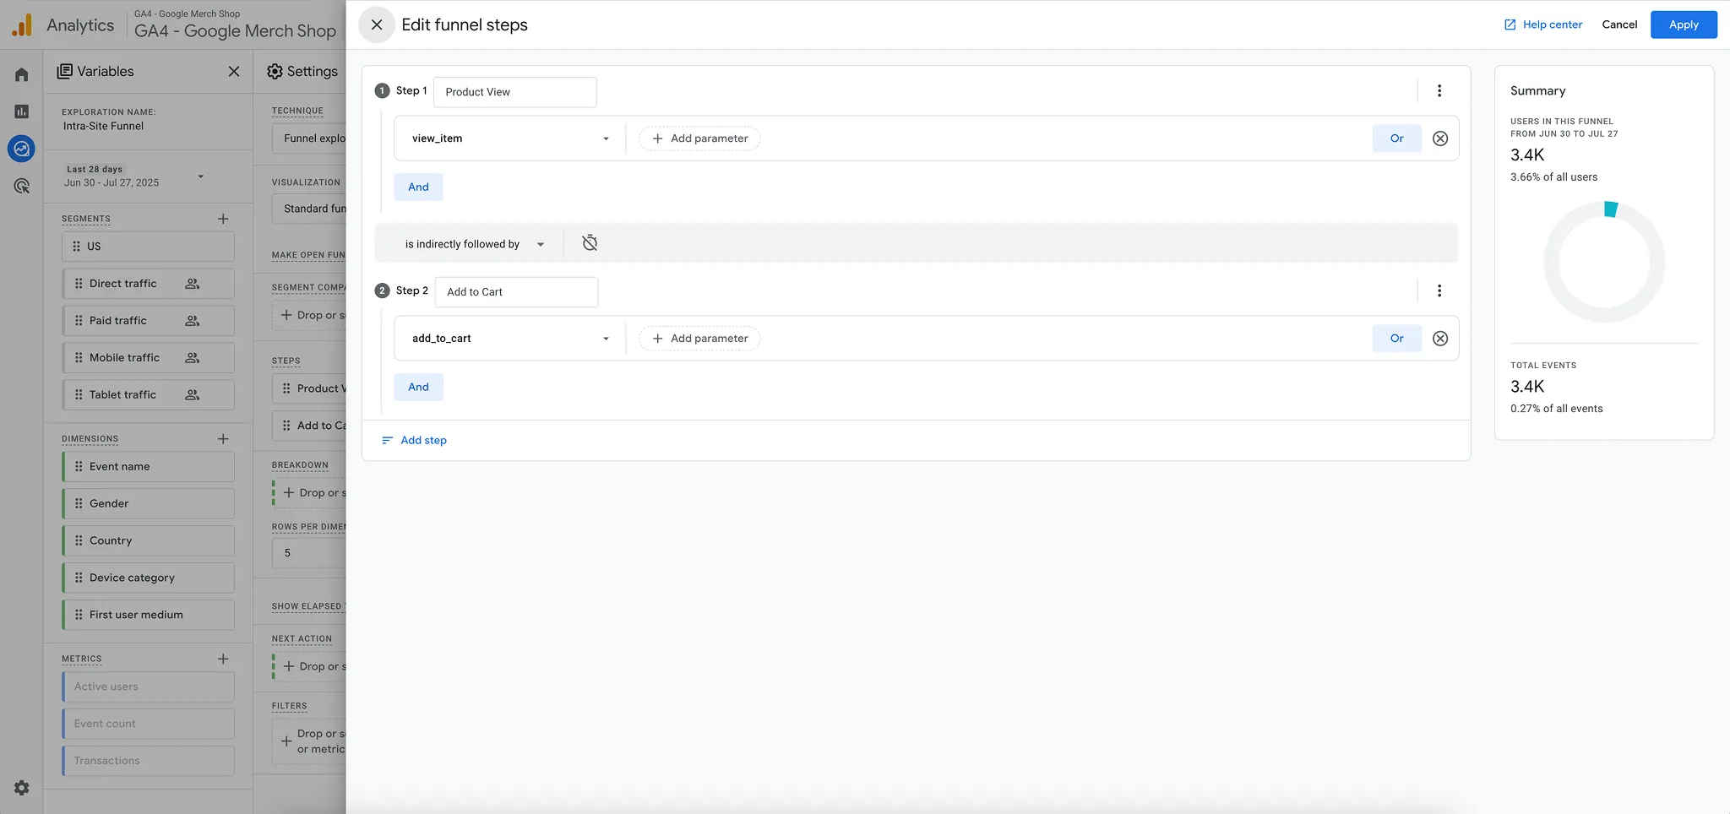The width and height of the screenshot is (1730, 814).
Task: Remove the view_item condition
Action: coord(1440,138)
